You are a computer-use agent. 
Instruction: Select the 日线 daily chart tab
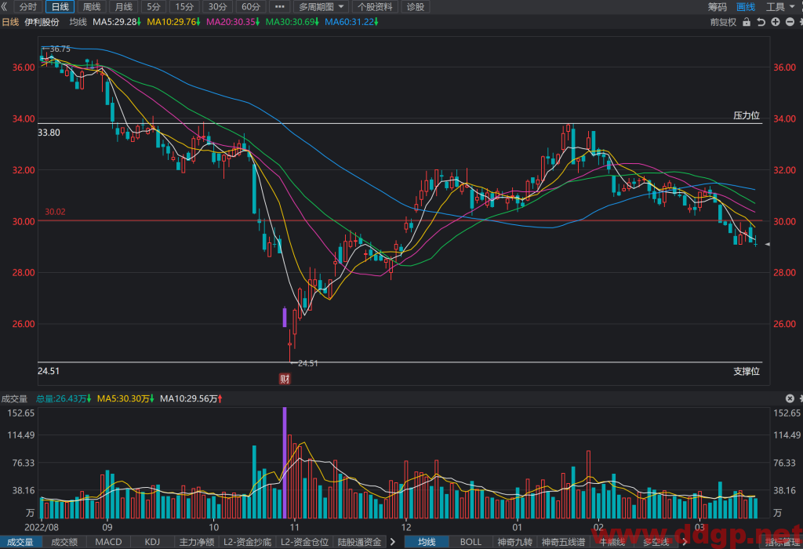(60, 6)
